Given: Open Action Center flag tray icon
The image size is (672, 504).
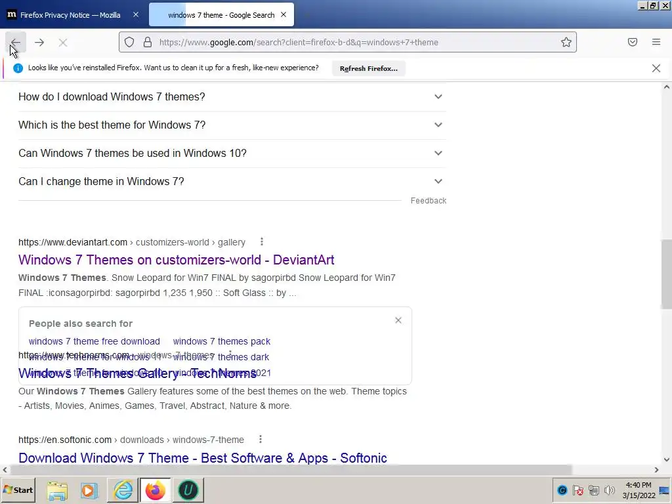Looking at the screenshot, I should pos(577,490).
